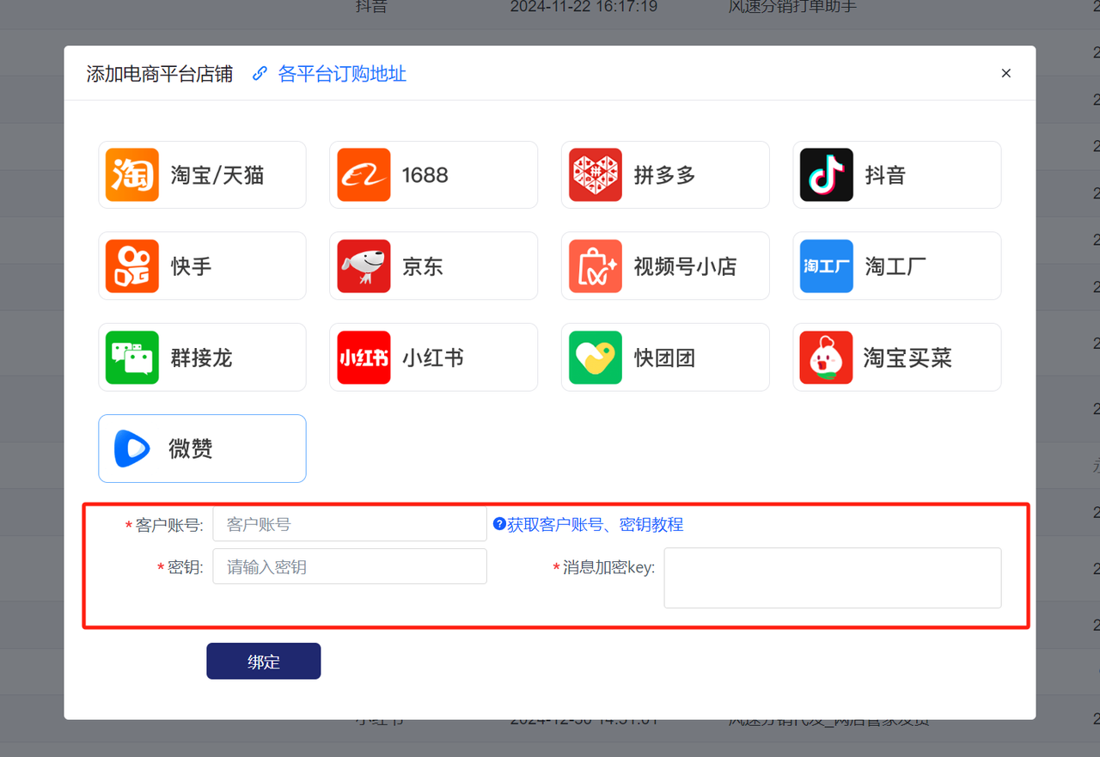Select the 微赞 play-button icon
The image size is (1100, 757).
tap(132, 449)
